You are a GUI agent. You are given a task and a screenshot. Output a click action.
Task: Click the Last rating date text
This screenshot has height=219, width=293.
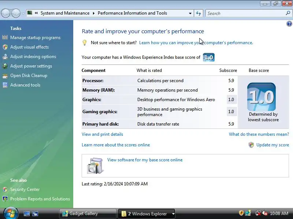point(115,184)
